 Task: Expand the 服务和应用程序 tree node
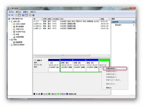(9, 45)
